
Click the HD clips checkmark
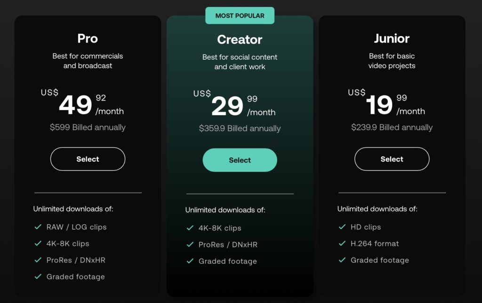[342, 227]
